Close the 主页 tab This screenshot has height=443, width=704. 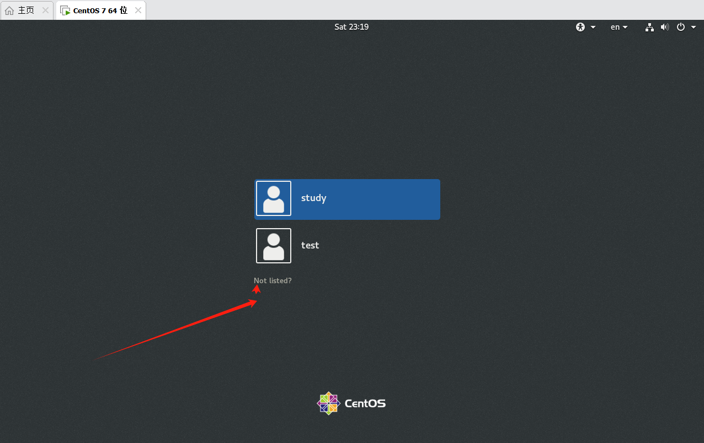pos(46,10)
